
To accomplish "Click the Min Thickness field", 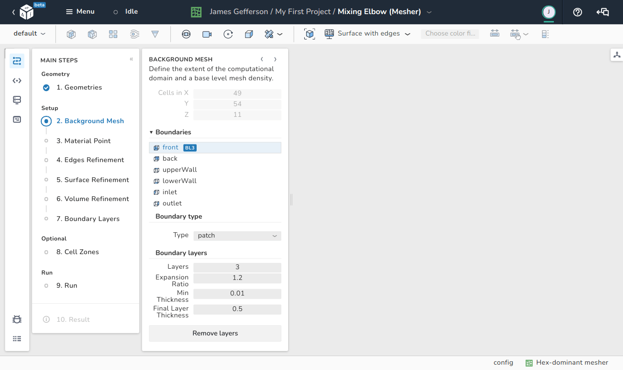I will [237, 294].
